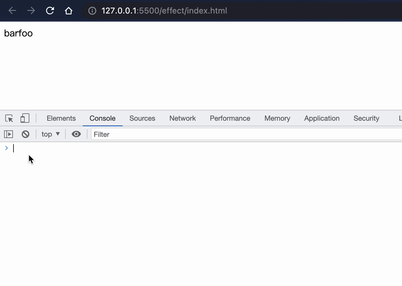Switch to the Network tab

tap(183, 118)
